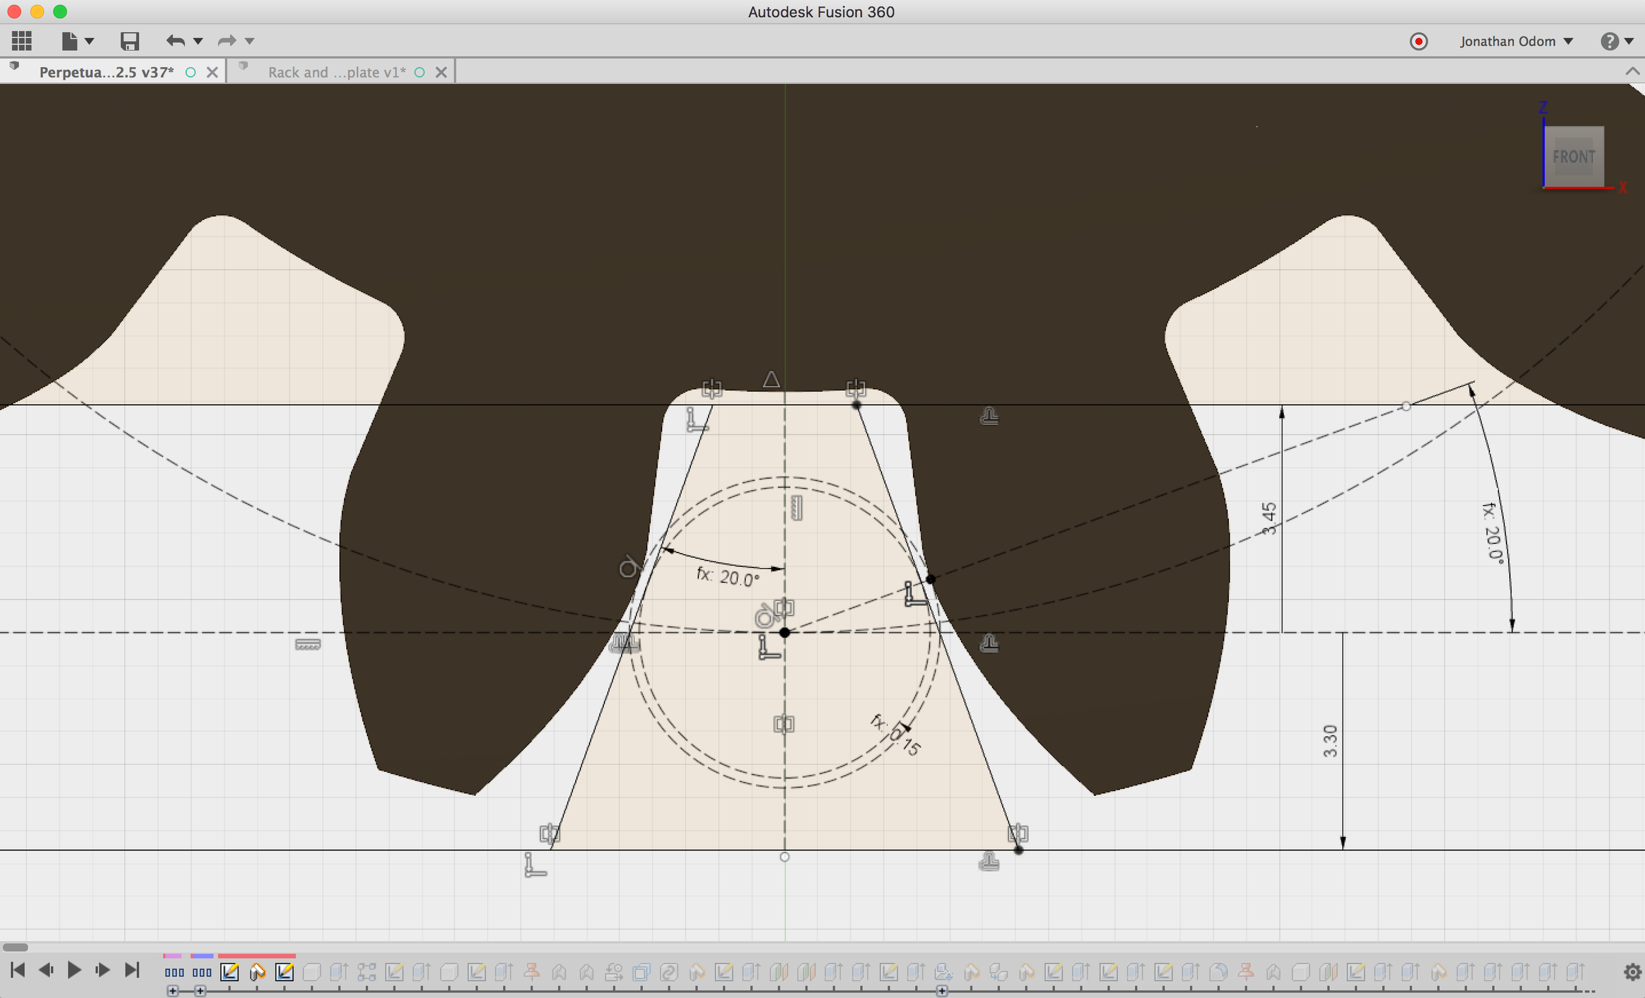Click the Redo arrow icon
This screenshot has height=998, width=1645.
226,41
